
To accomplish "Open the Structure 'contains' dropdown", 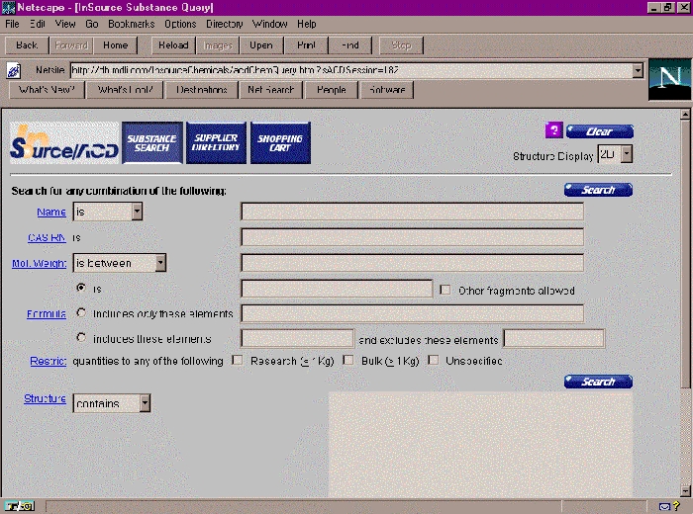I will (112, 403).
